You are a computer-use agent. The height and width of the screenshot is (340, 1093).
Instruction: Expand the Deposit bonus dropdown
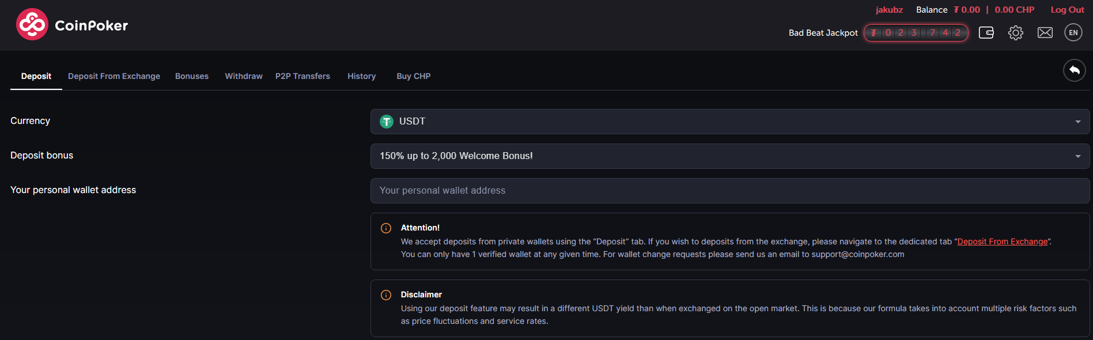[730, 156]
